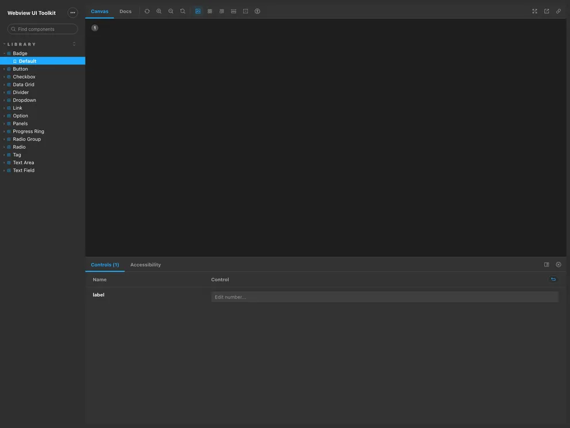Toggle the measure tool in toolbar

click(x=233, y=12)
